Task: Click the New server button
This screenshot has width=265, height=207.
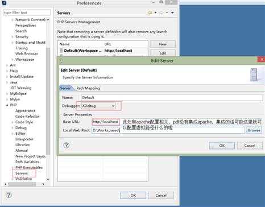Action: 163,44
